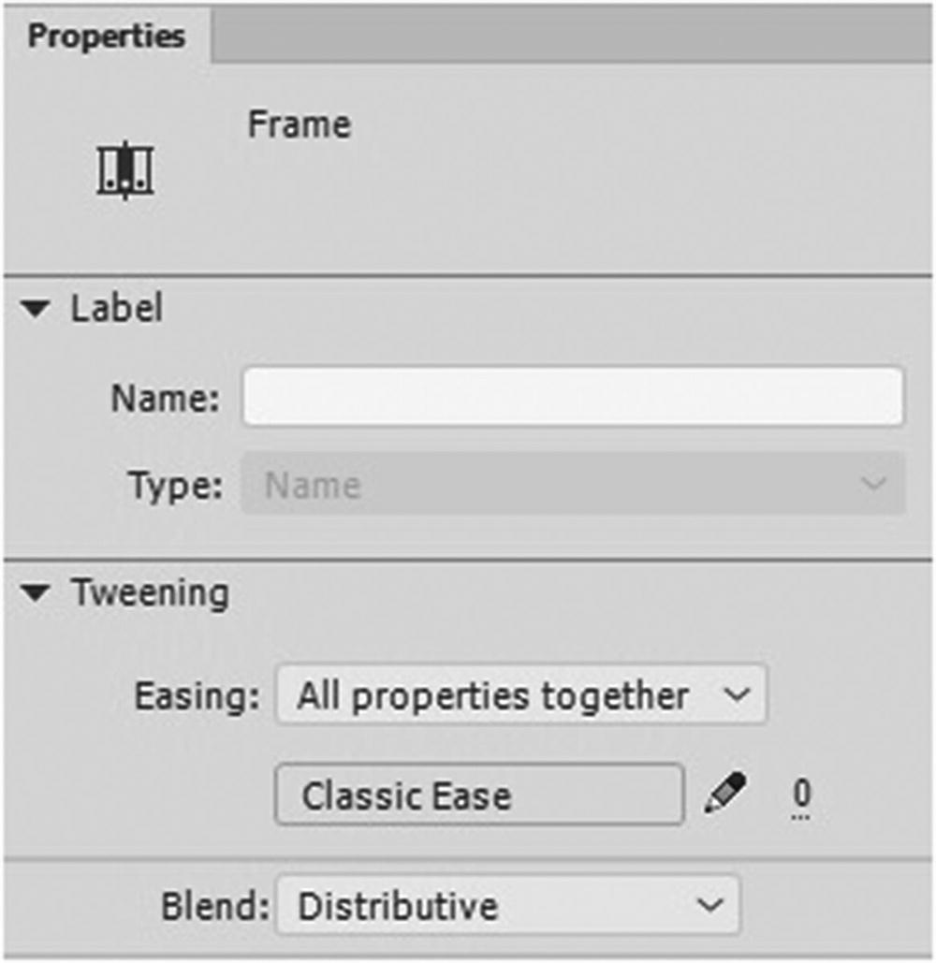Collapse the Tweening section triangle
Image resolution: width=936 pixels, height=963 pixels.
37,594
